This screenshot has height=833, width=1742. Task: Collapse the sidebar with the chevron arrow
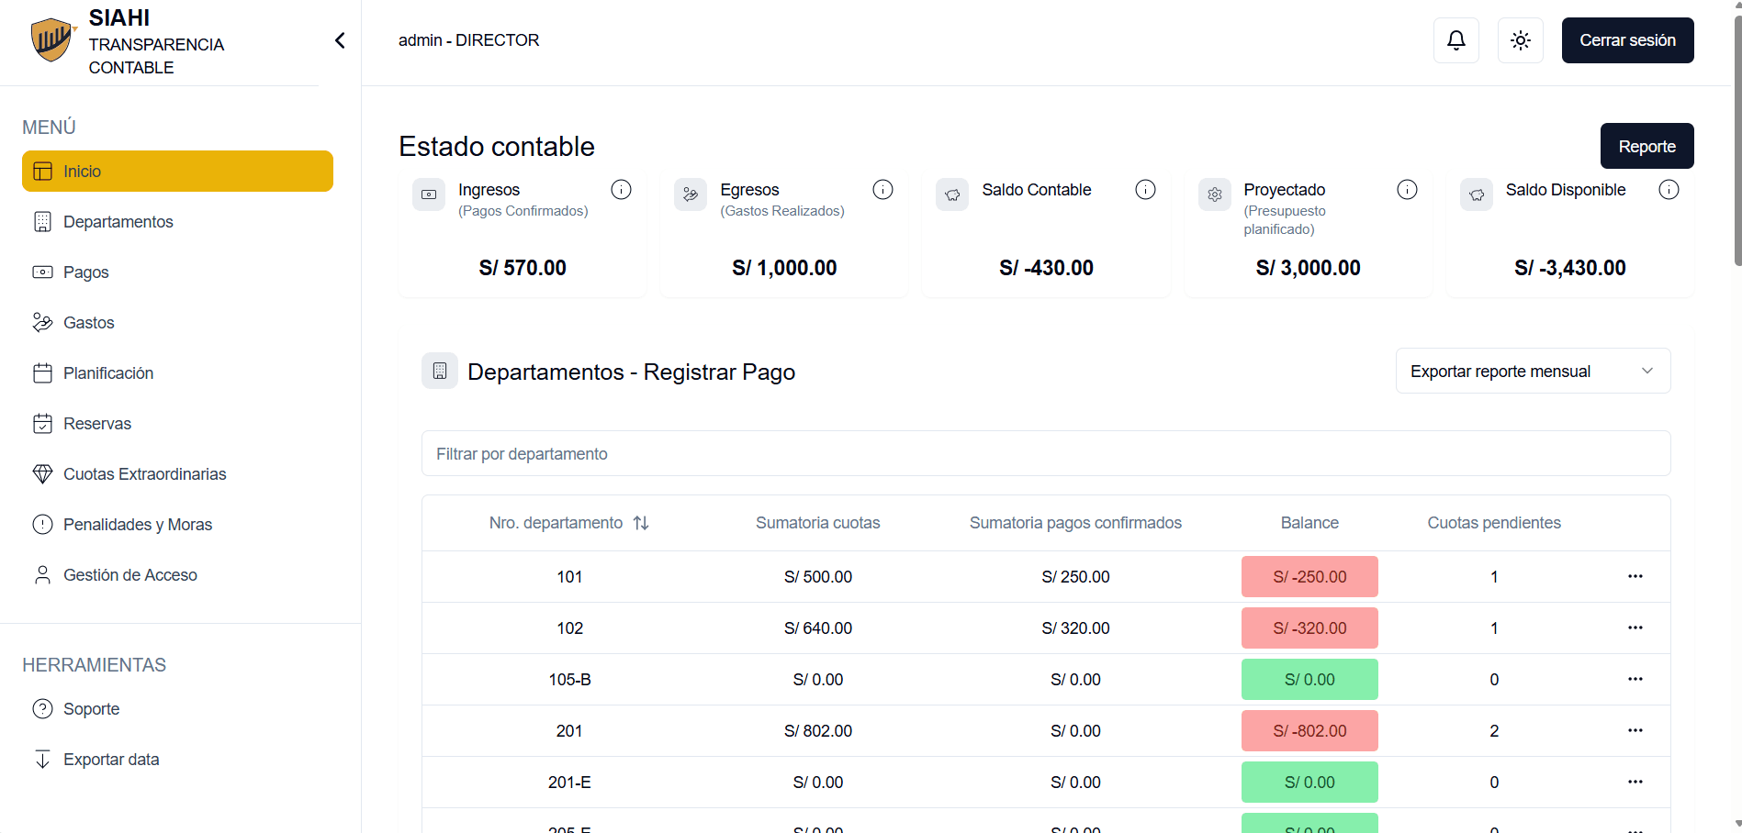(340, 40)
